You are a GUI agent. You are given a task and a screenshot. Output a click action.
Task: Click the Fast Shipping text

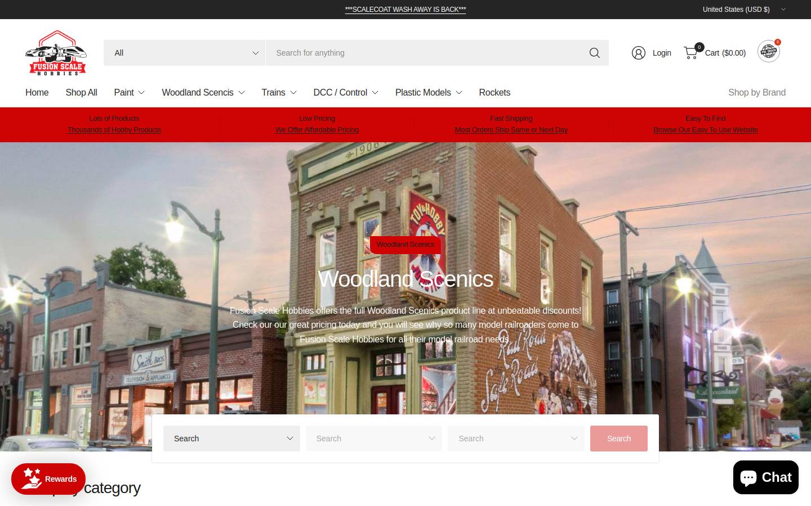pyautogui.click(x=511, y=119)
